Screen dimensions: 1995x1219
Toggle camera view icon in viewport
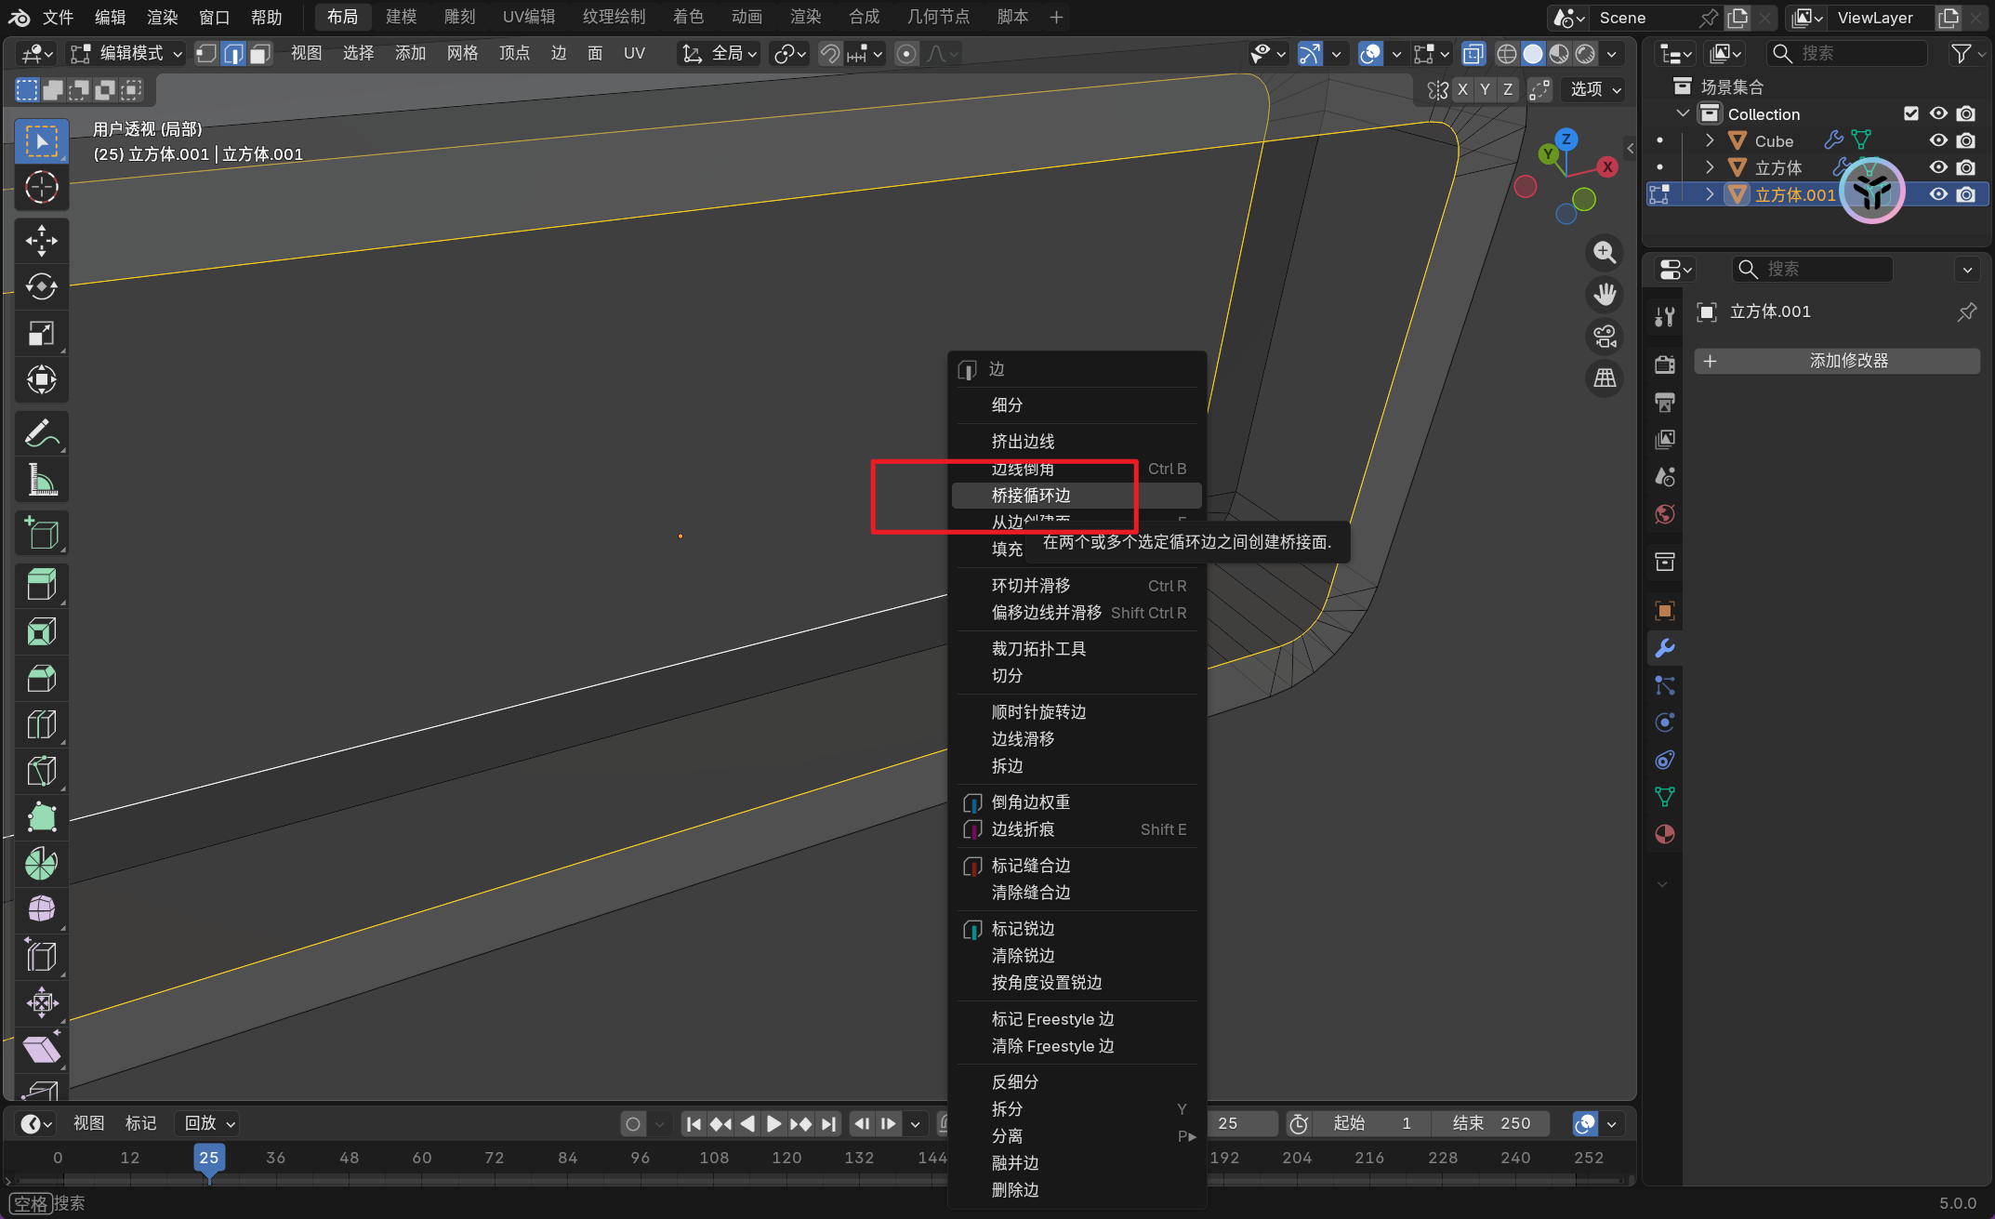(1605, 337)
